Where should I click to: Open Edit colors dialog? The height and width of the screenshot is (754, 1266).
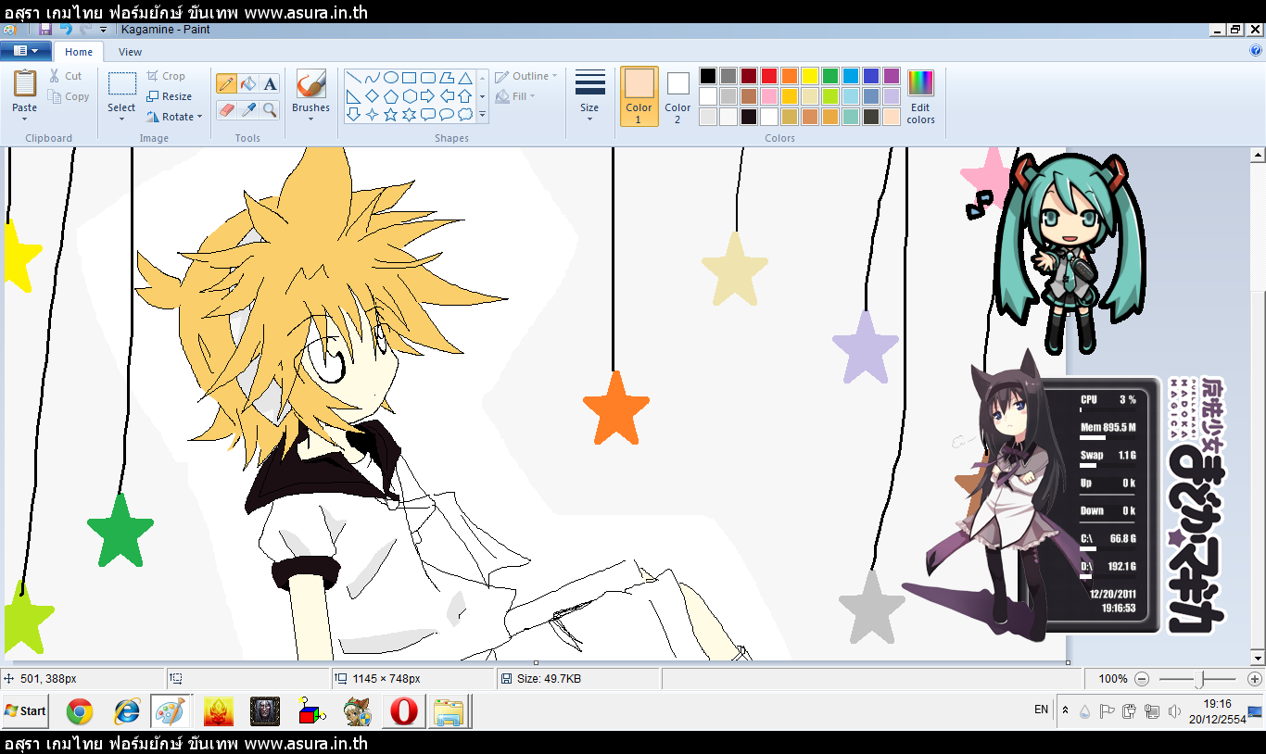point(920,95)
